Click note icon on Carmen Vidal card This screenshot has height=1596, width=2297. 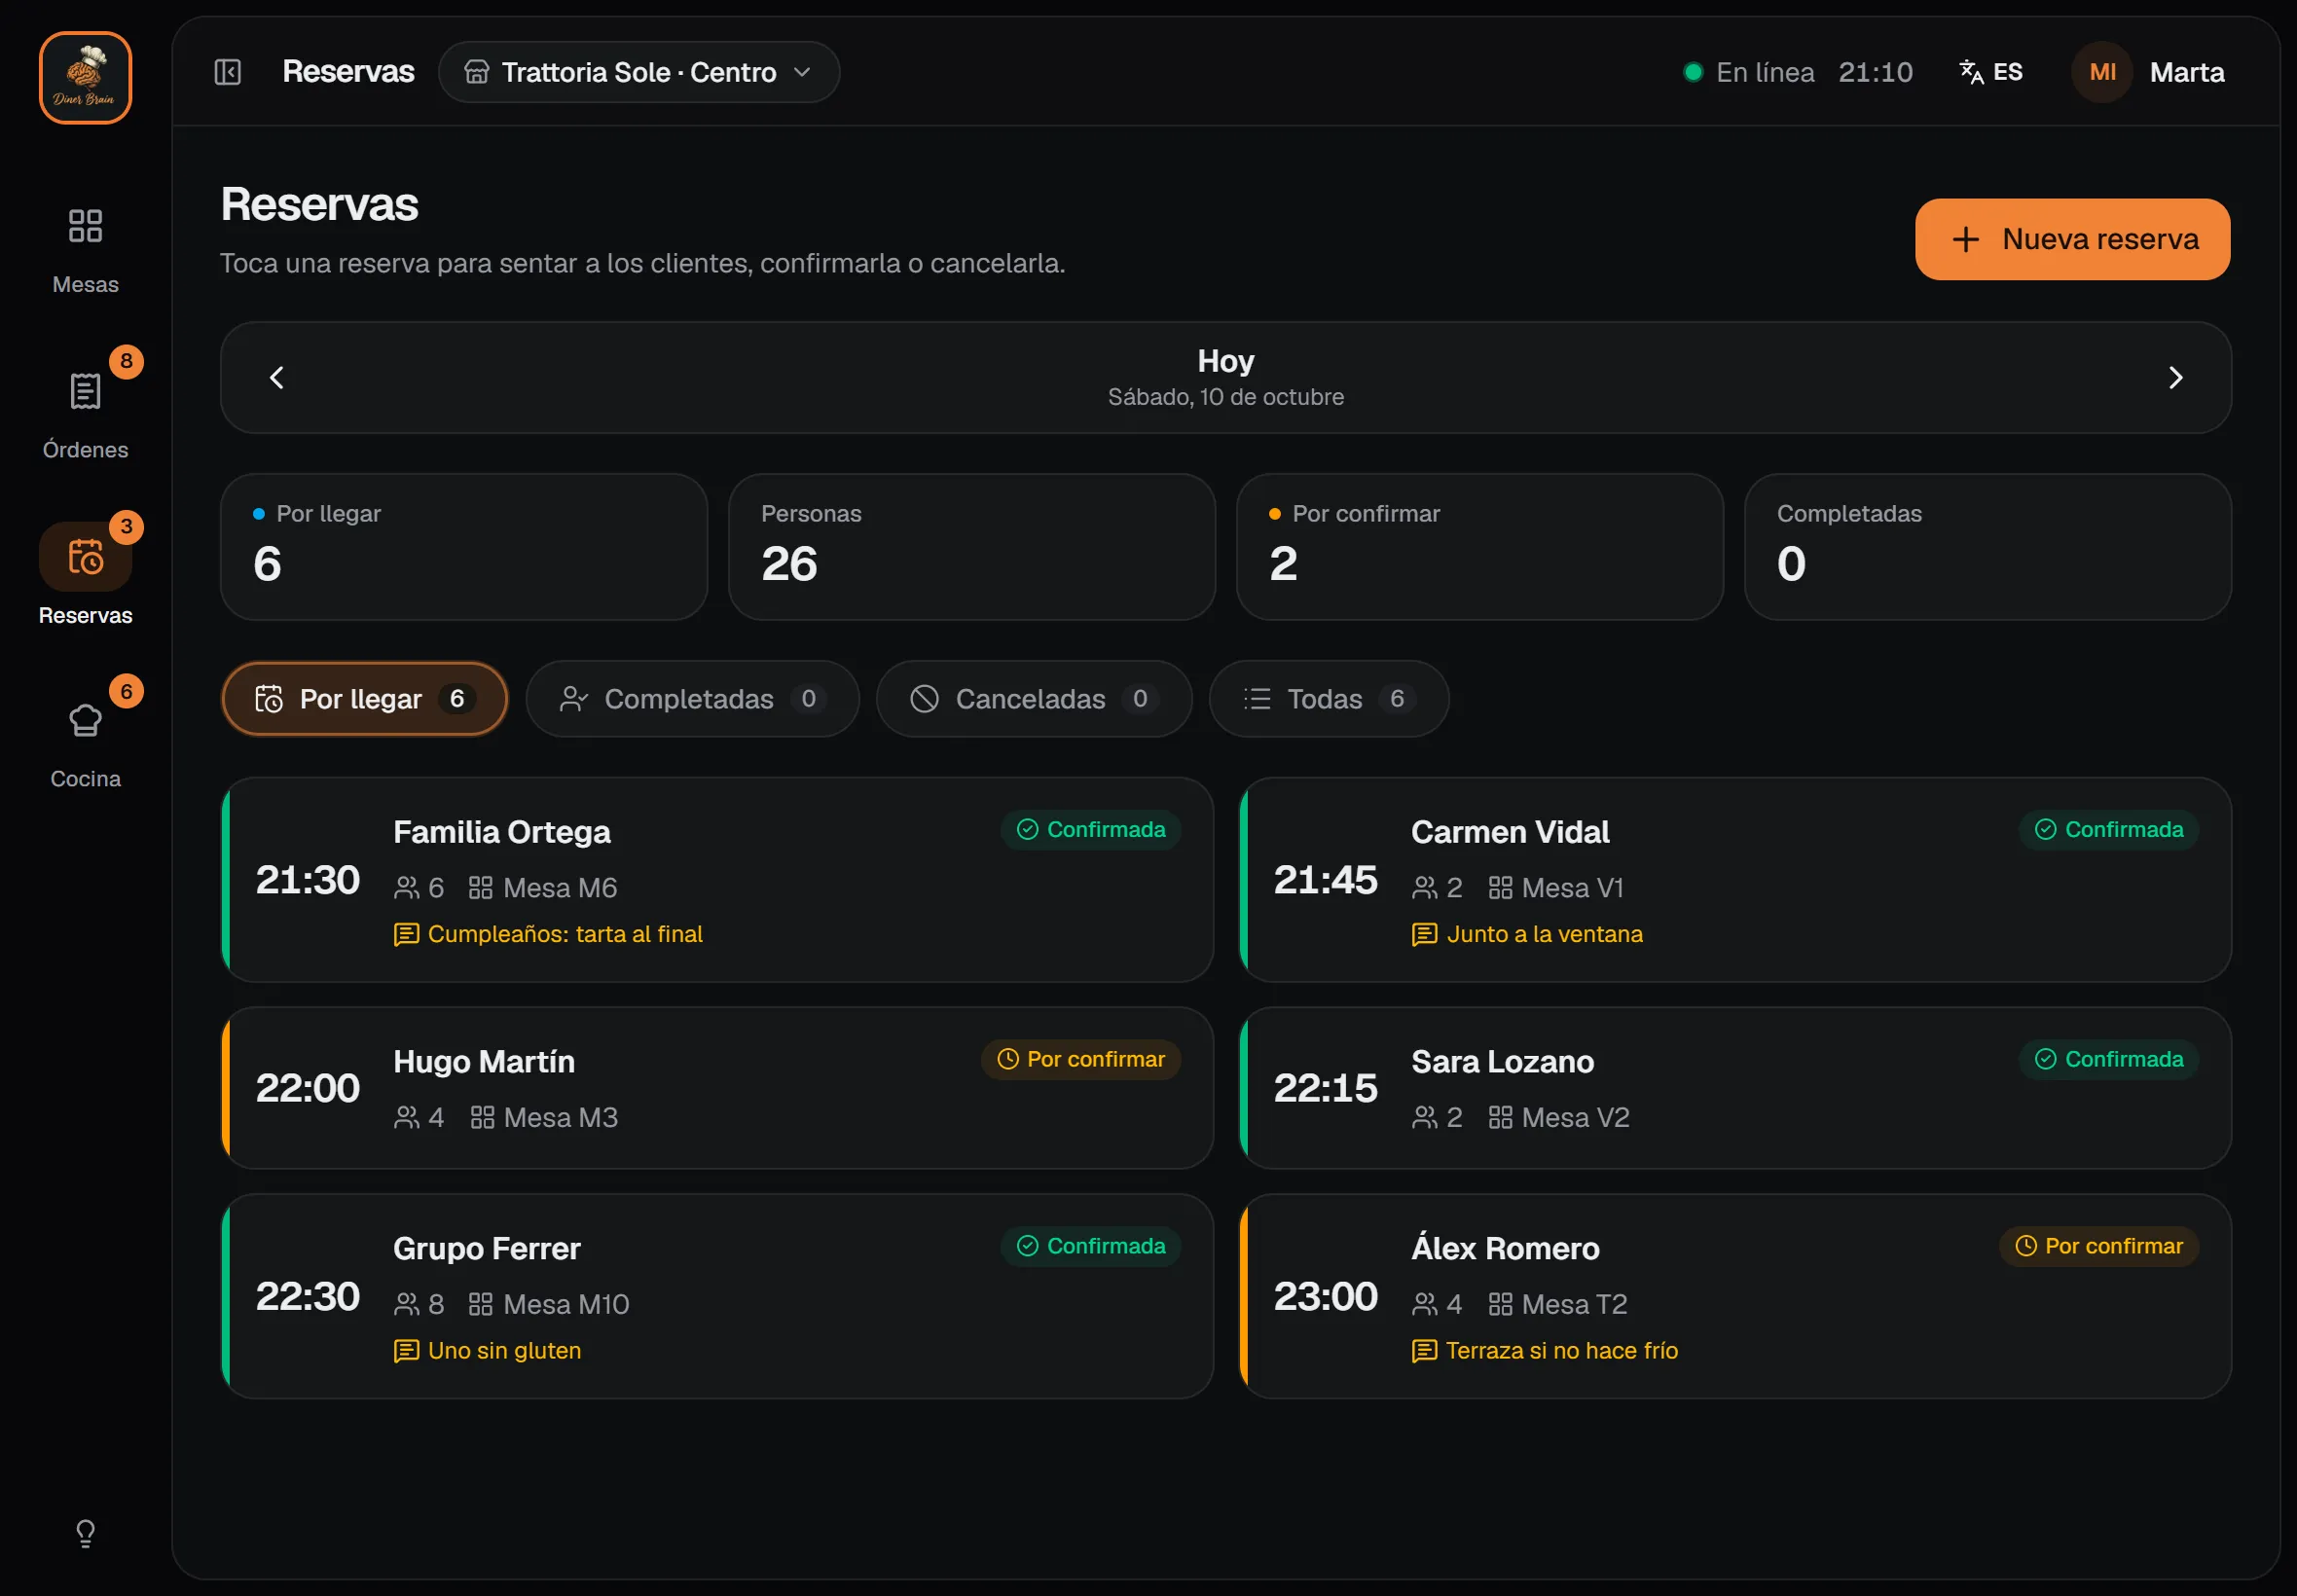click(1424, 934)
